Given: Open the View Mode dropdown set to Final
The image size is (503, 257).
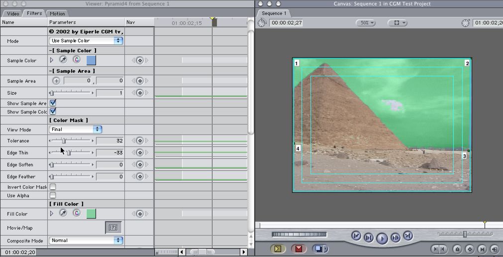Looking at the screenshot, I should 76,129.
